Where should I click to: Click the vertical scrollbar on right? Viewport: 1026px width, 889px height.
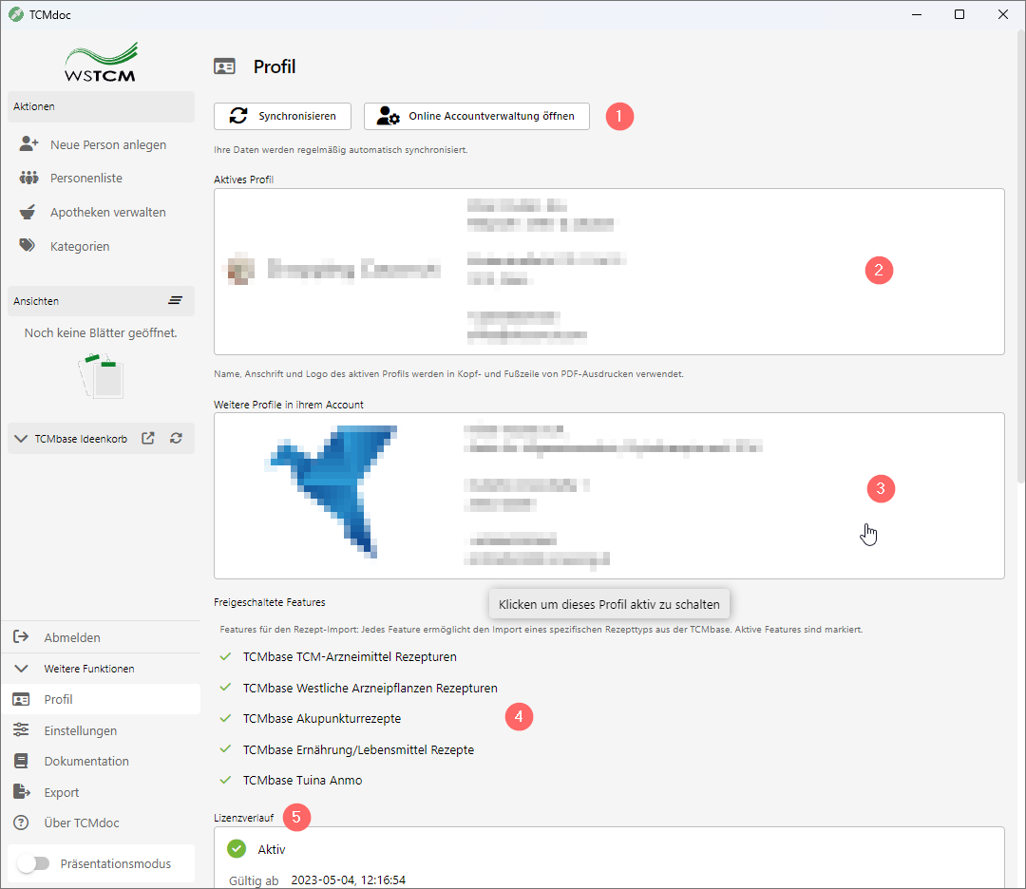click(x=1020, y=237)
